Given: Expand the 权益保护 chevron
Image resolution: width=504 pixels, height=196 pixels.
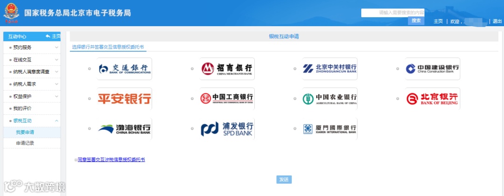Looking at the screenshot, I should (56, 96).
